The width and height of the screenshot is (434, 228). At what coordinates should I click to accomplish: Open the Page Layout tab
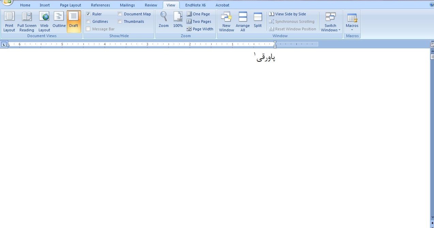click(71, 5)
